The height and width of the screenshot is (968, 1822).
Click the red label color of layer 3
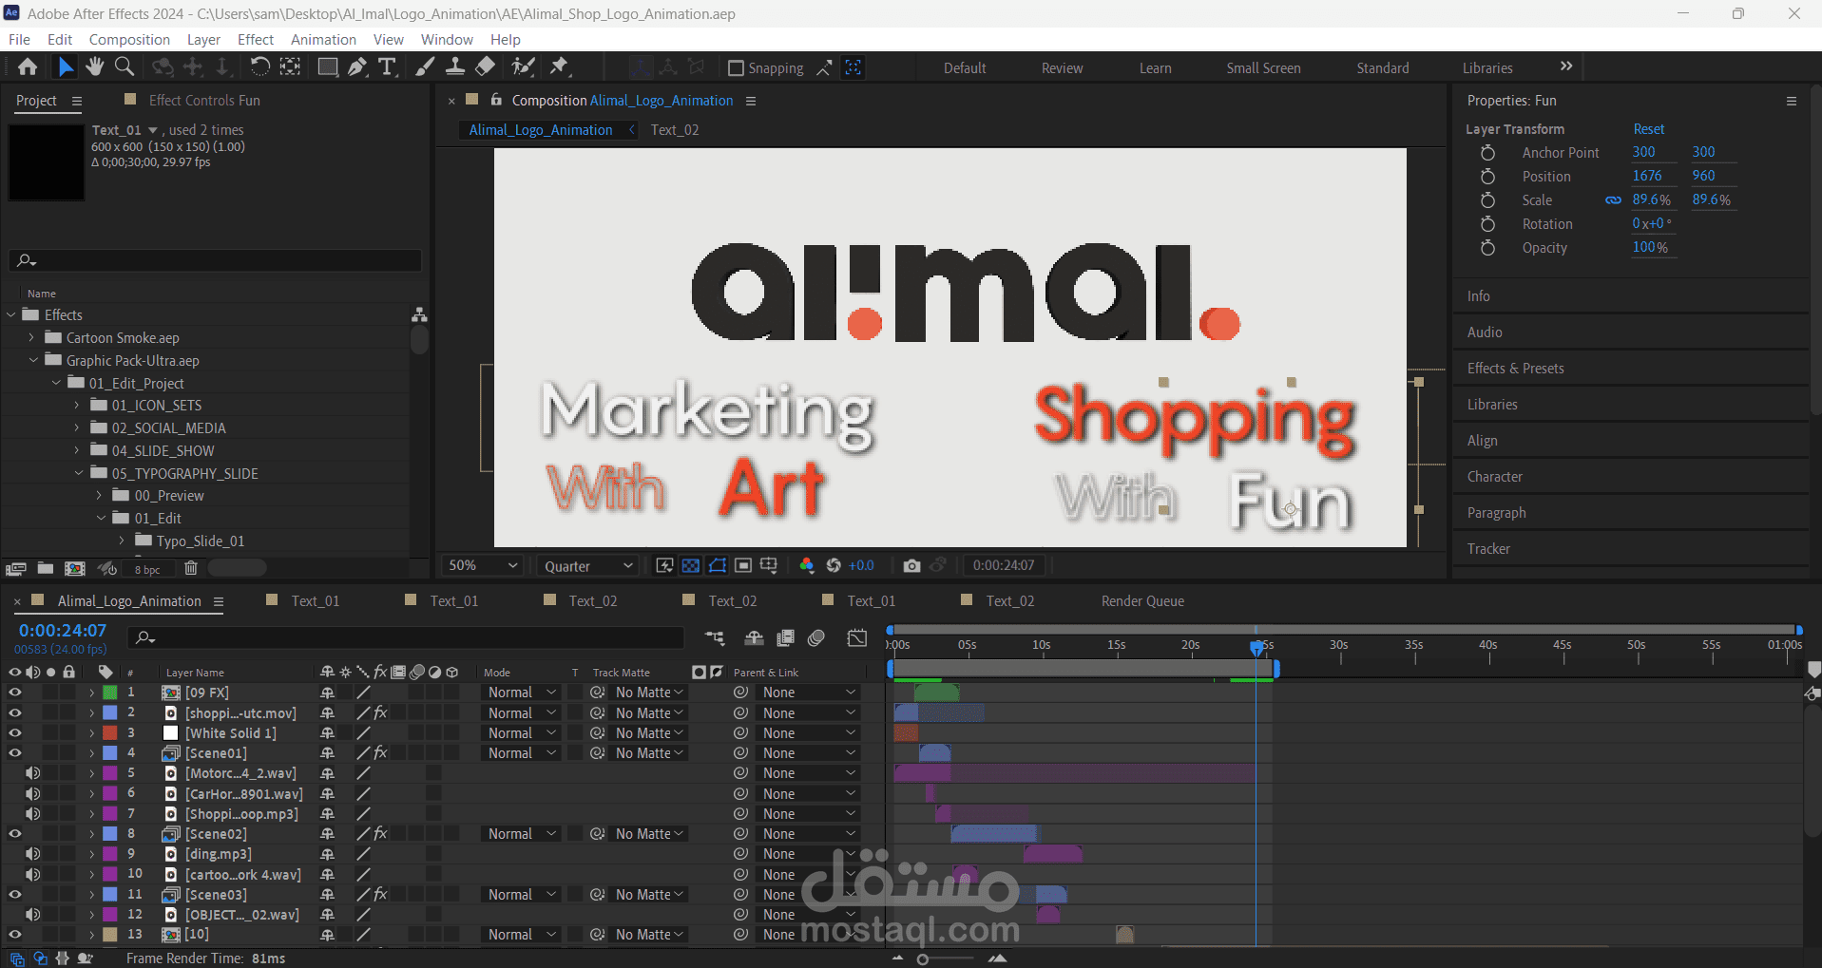click(110, 733)
